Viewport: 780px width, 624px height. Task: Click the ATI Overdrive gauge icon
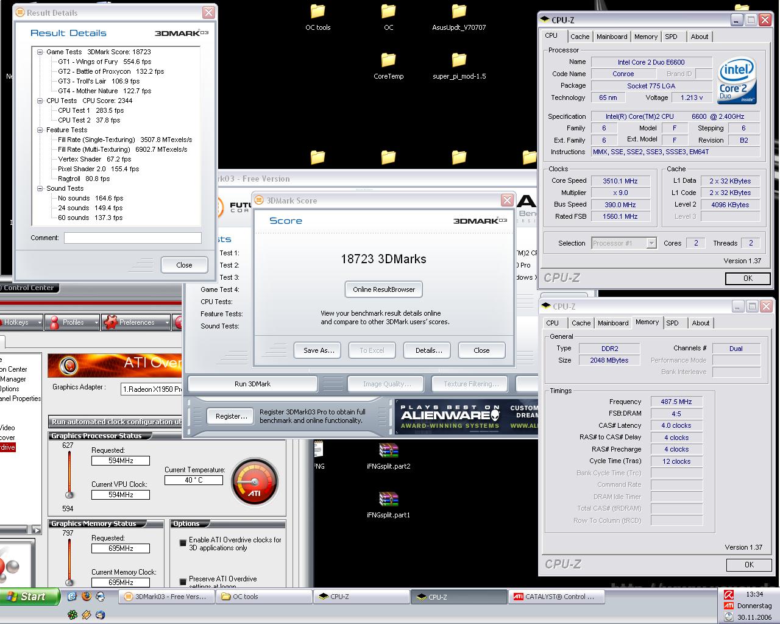(x=255, y=482)
